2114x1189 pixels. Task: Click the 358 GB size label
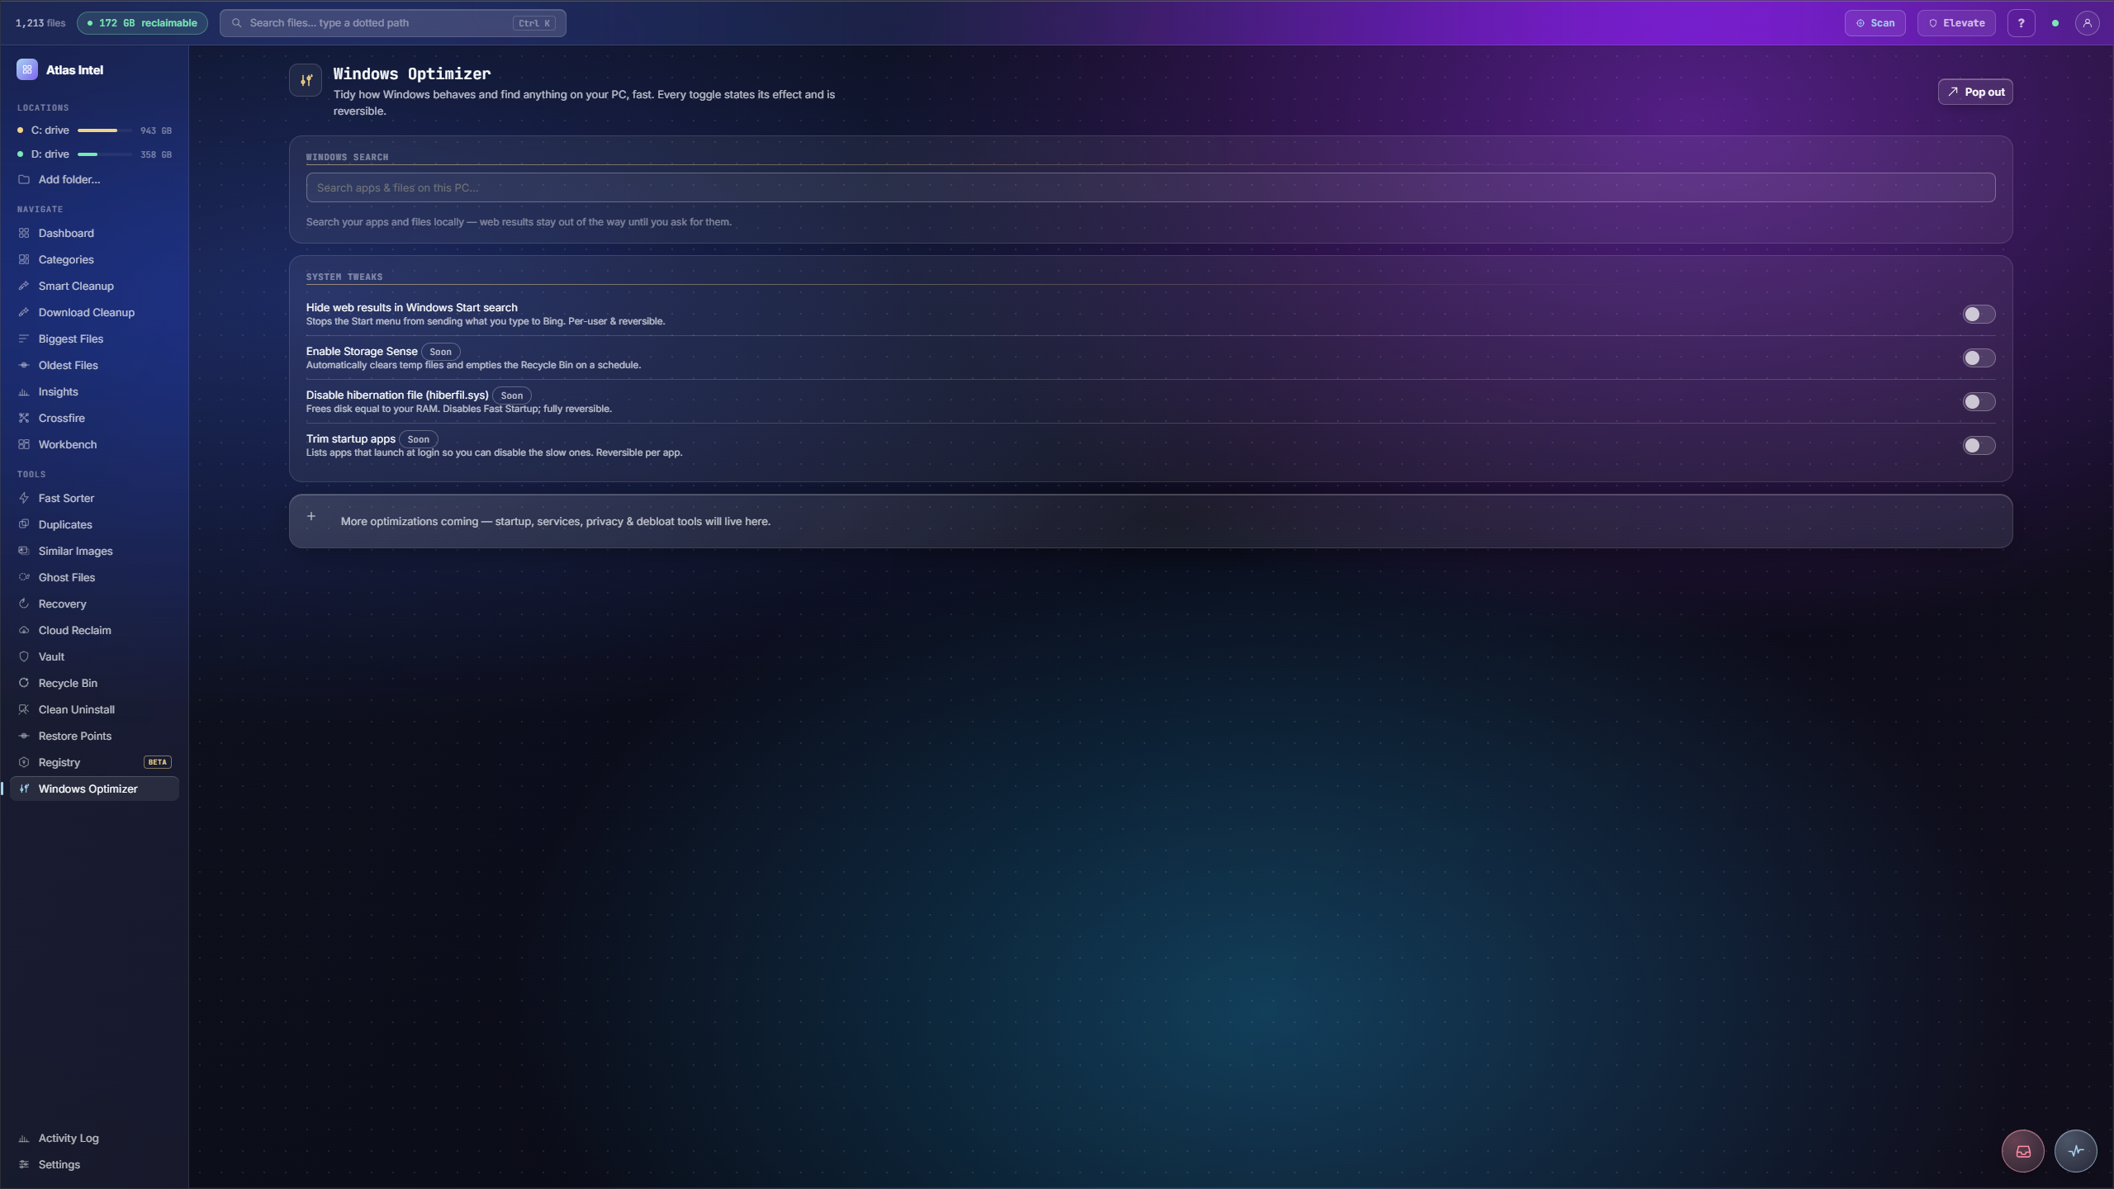155,155
